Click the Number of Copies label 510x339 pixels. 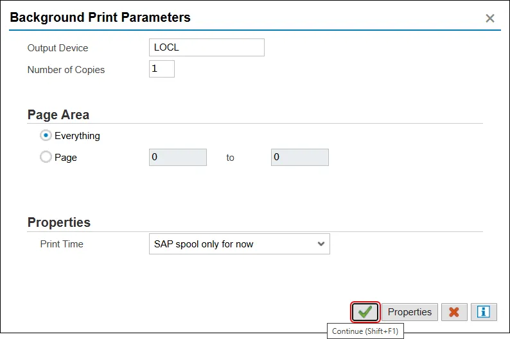(66, 70)
